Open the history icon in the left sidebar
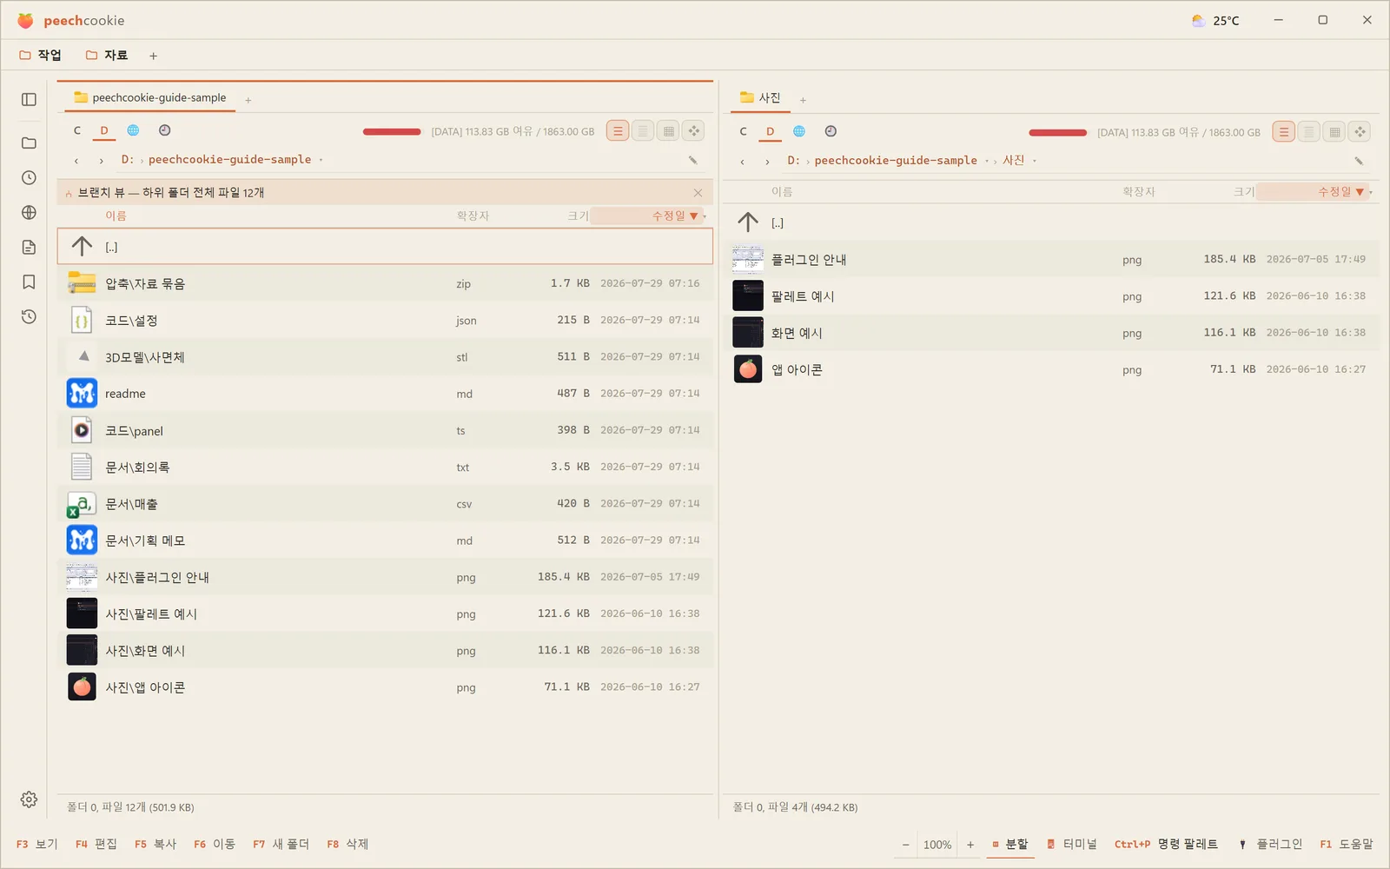The width and height of the screenshot is (1390, 869). click(x=29, y=316)
